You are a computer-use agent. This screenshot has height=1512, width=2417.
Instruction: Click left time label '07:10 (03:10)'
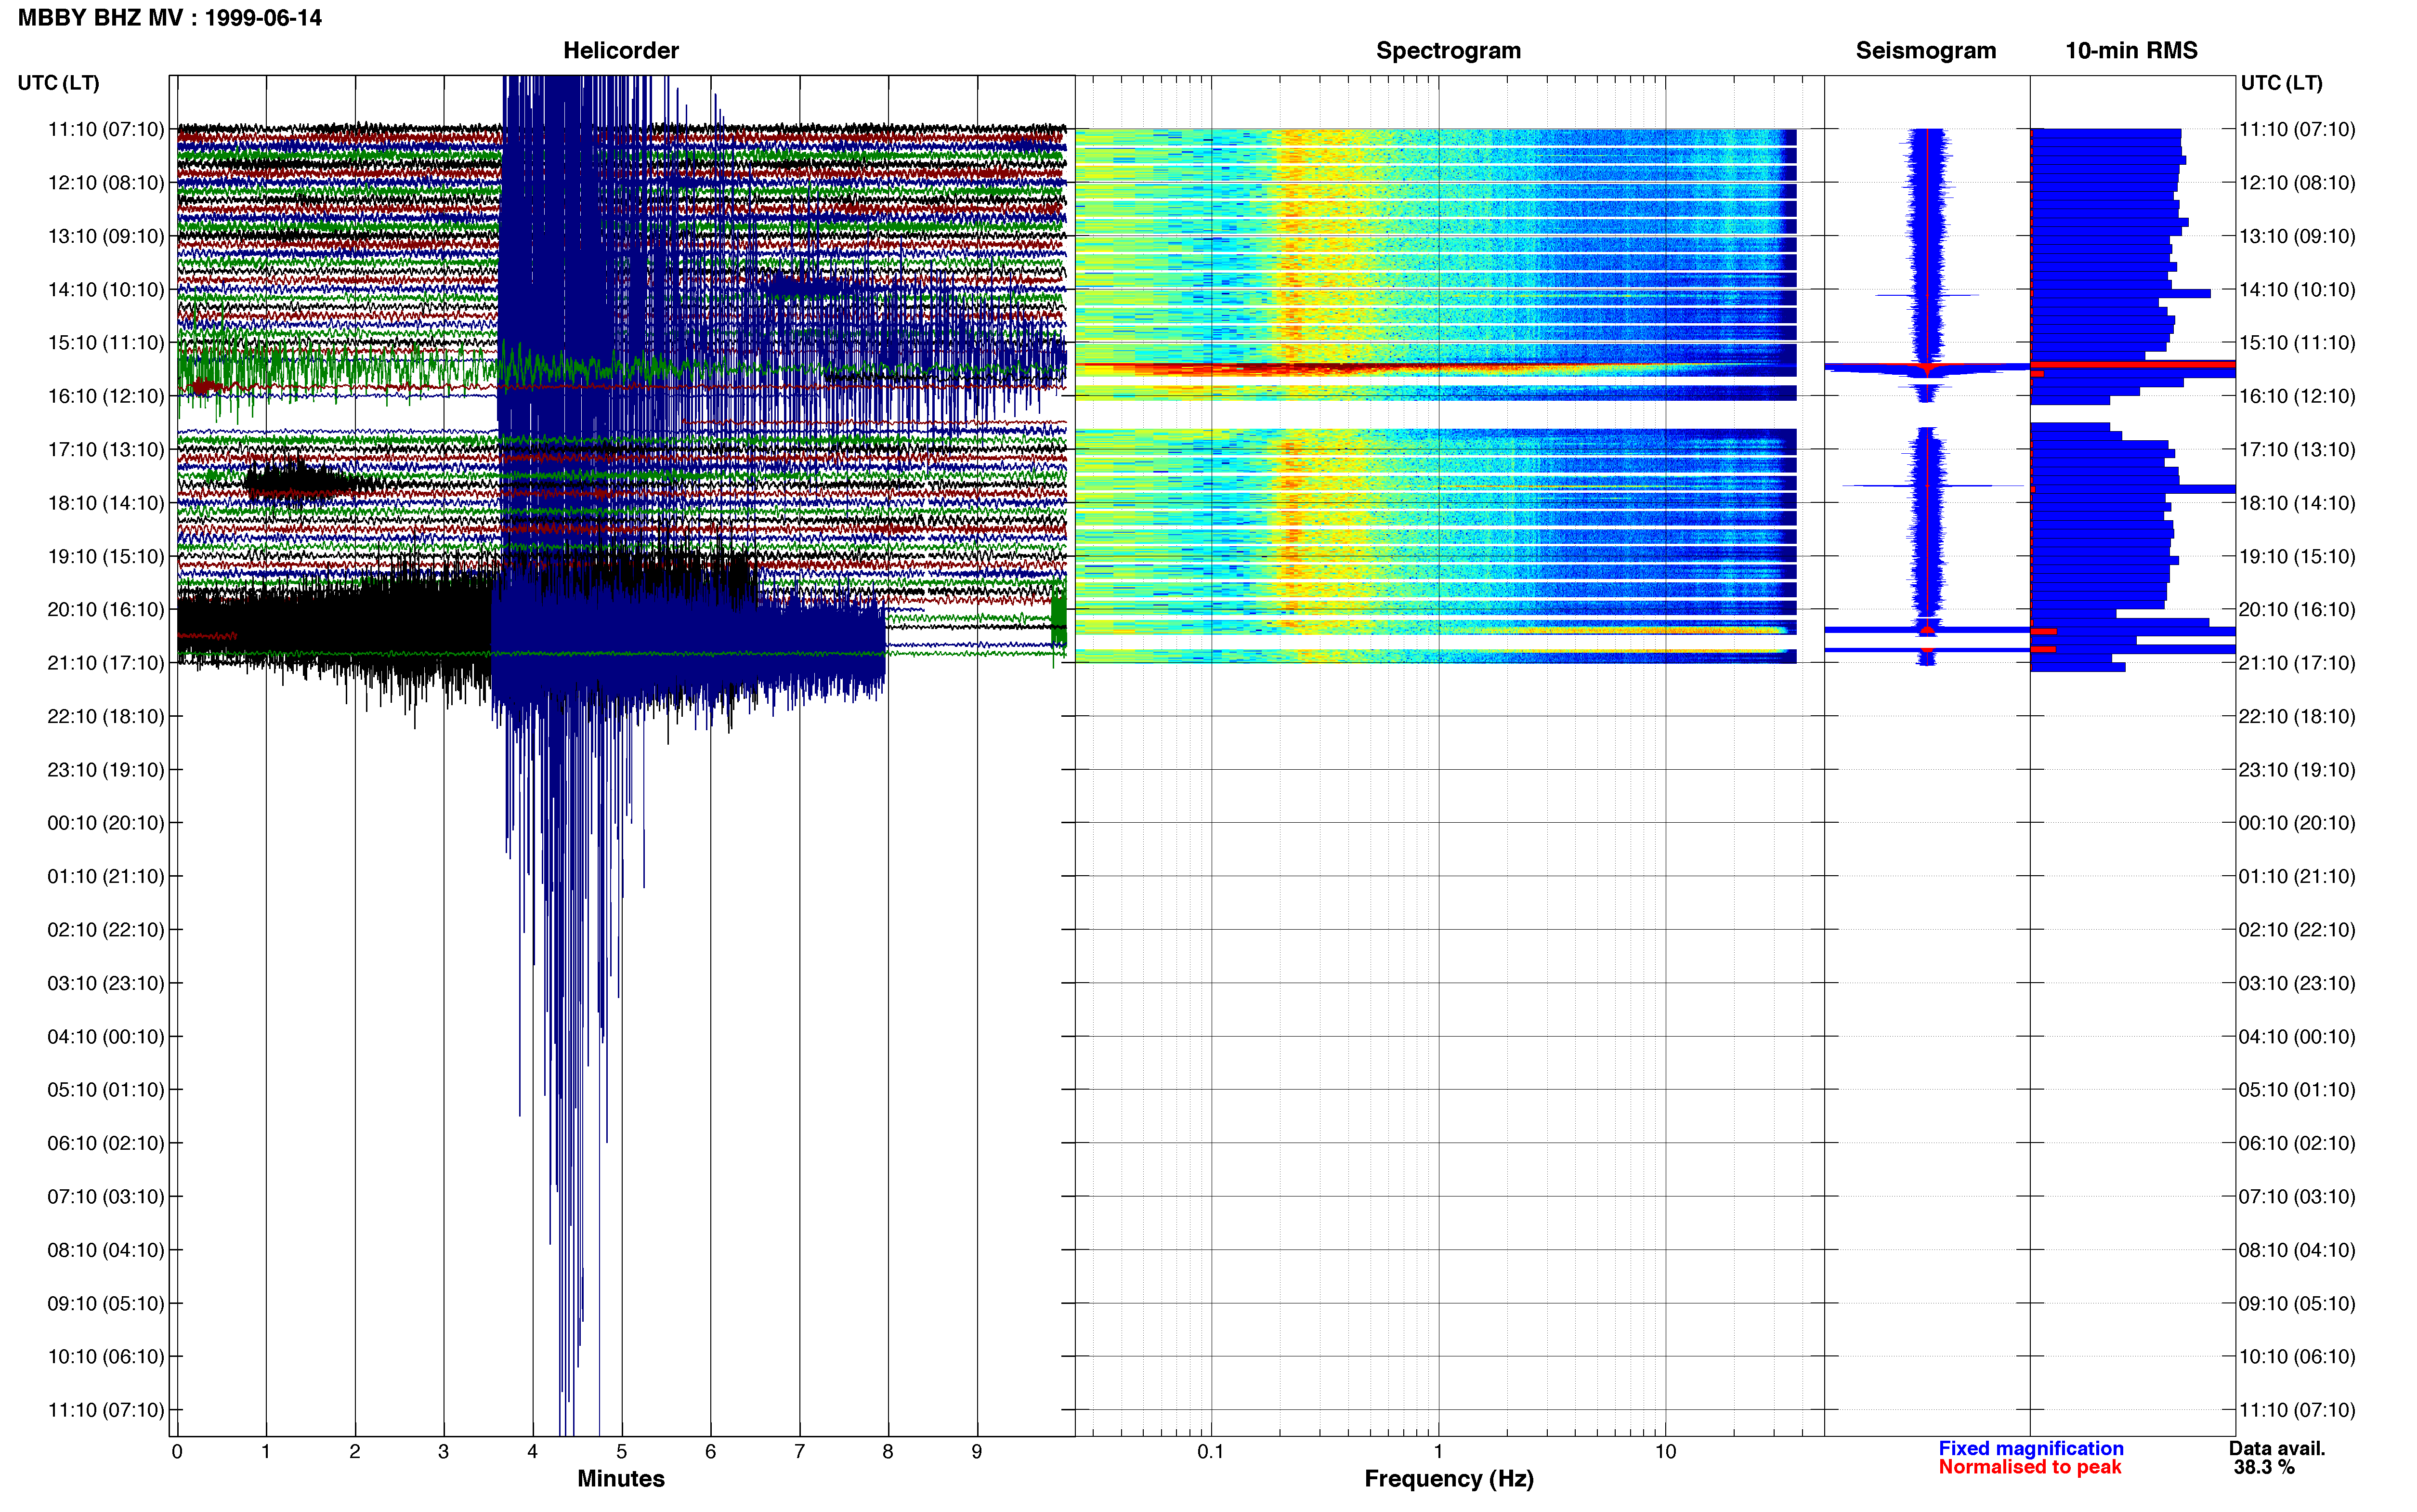(106, 1196)
